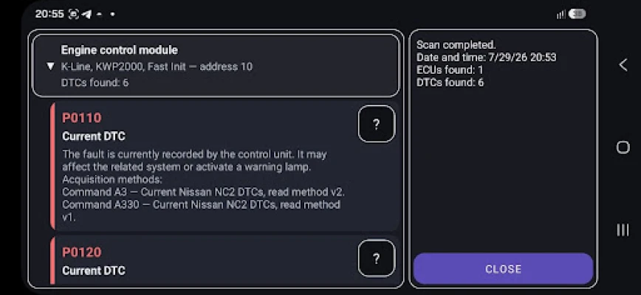Tap the battery indicator in status bar
The image size is (641, 295).
[x=577, y=14]
